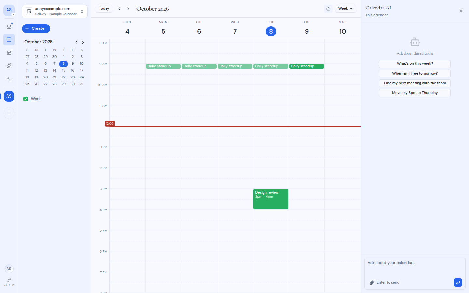Toggle the Work calendar checkbox
This screenshot has width=469, height=293.
coord(26,99)
